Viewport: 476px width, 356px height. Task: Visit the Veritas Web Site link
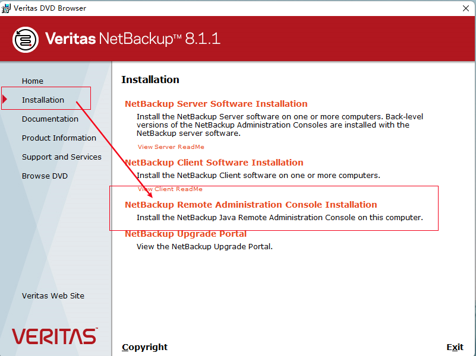[53, 295]
